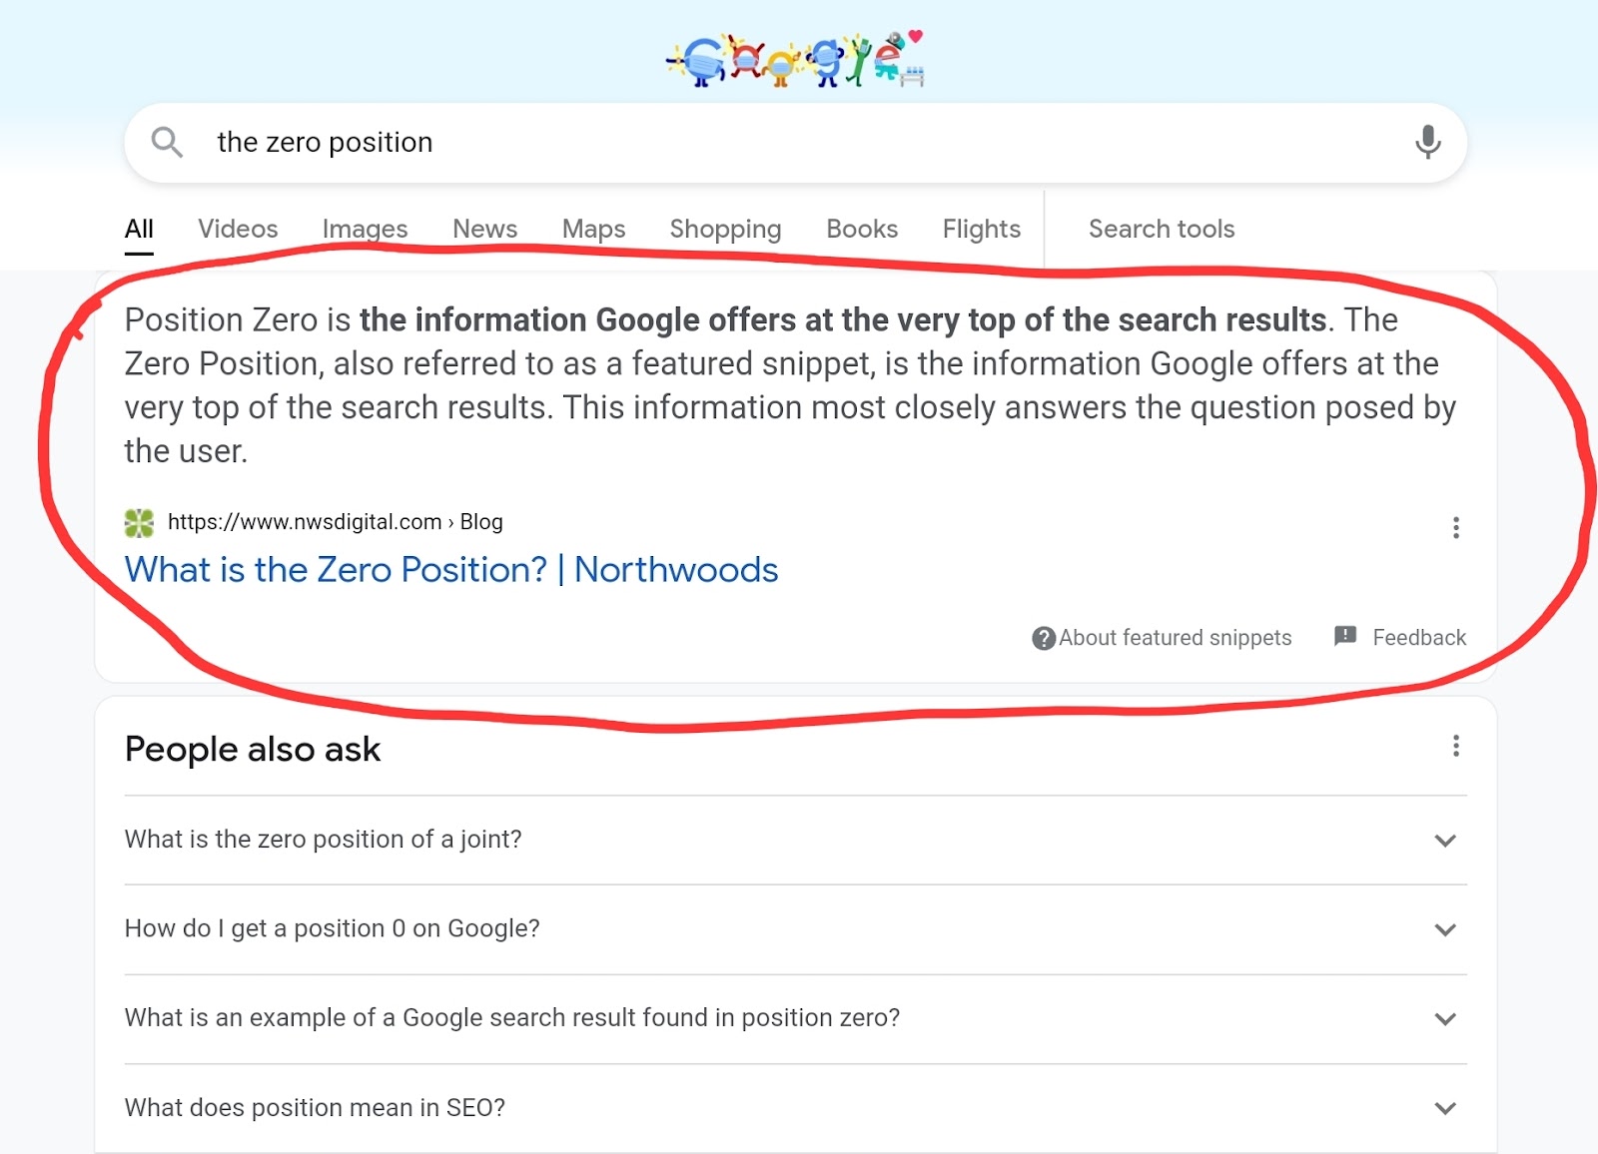Switch to the Maps tab
This screenshot has width=1598, height=1154.
593,230
